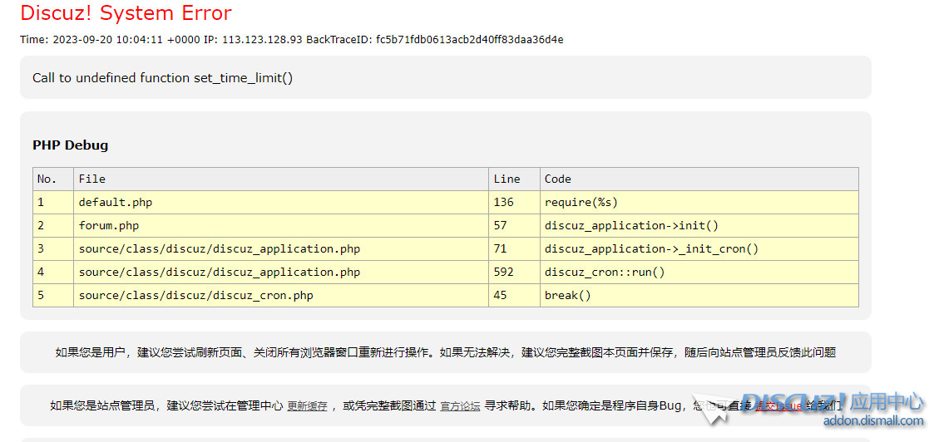Click the timestamp 2023-09-20 10:04:11
This screenshot has width=939, height=442.
[108, 40]
